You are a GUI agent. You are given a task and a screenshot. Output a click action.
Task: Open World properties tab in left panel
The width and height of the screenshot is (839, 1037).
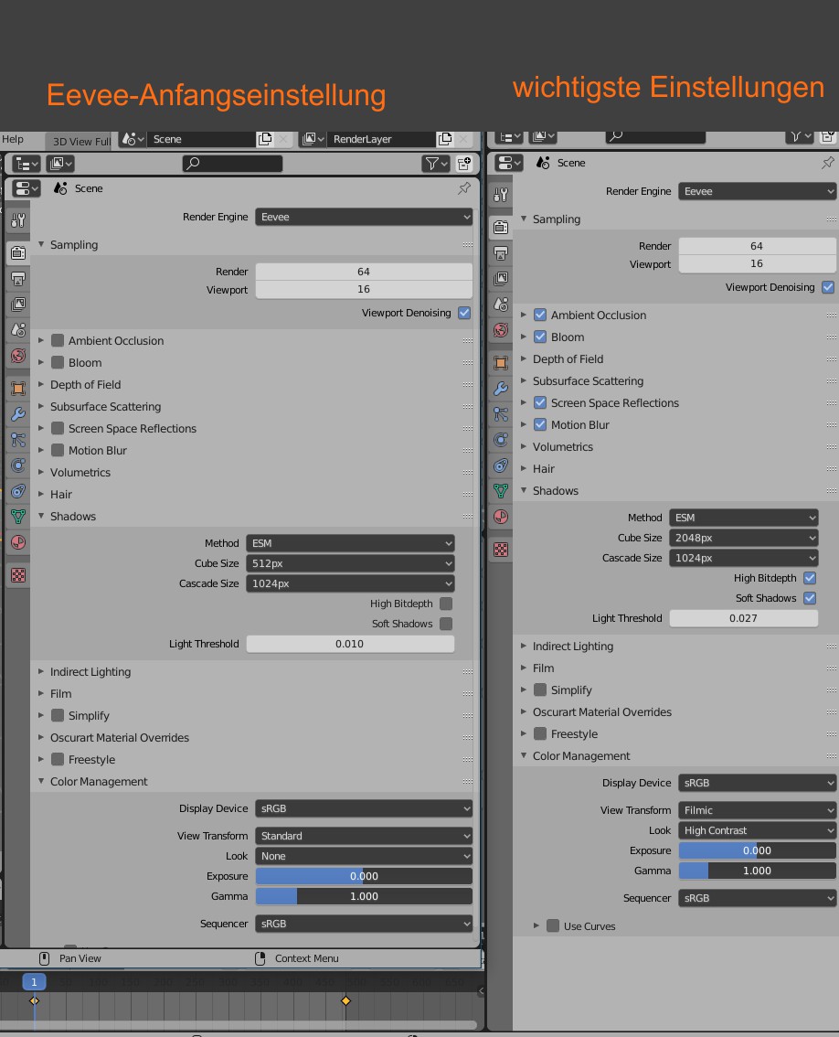18,356
